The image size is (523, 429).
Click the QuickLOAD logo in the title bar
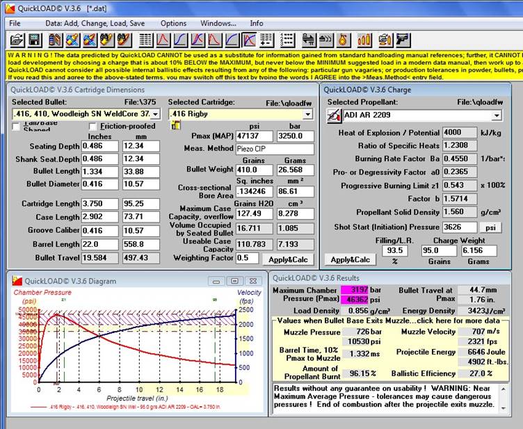tap(10, 8)
